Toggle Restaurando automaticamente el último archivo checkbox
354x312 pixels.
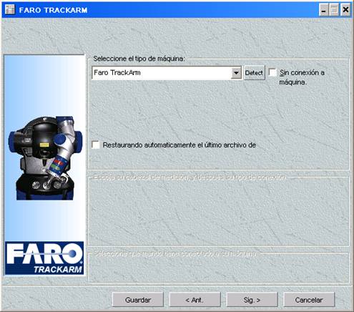tap(96, 145)
